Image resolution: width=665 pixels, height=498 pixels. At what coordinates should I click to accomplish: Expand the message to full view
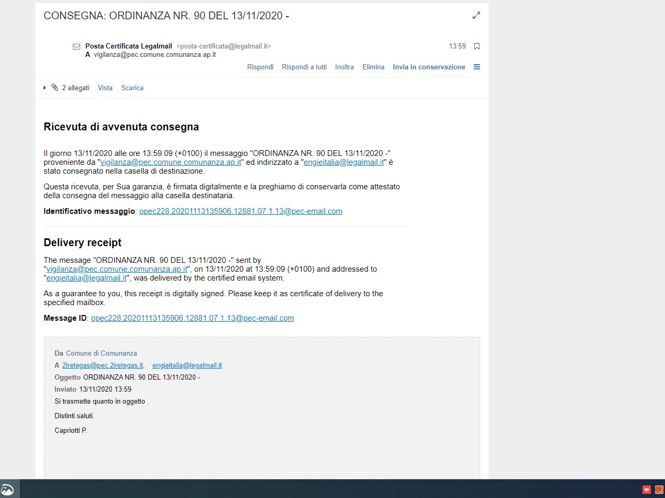tap(476, 16)
